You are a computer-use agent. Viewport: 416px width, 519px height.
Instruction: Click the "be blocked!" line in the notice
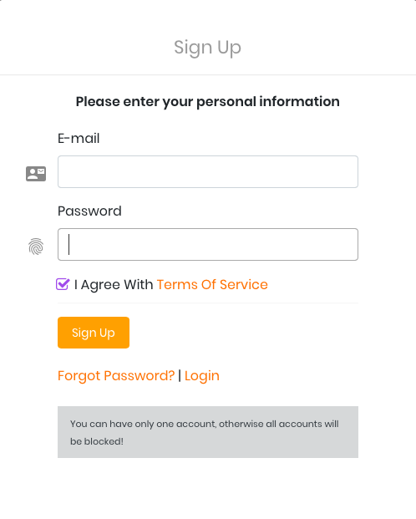click(x=97, y=441)
